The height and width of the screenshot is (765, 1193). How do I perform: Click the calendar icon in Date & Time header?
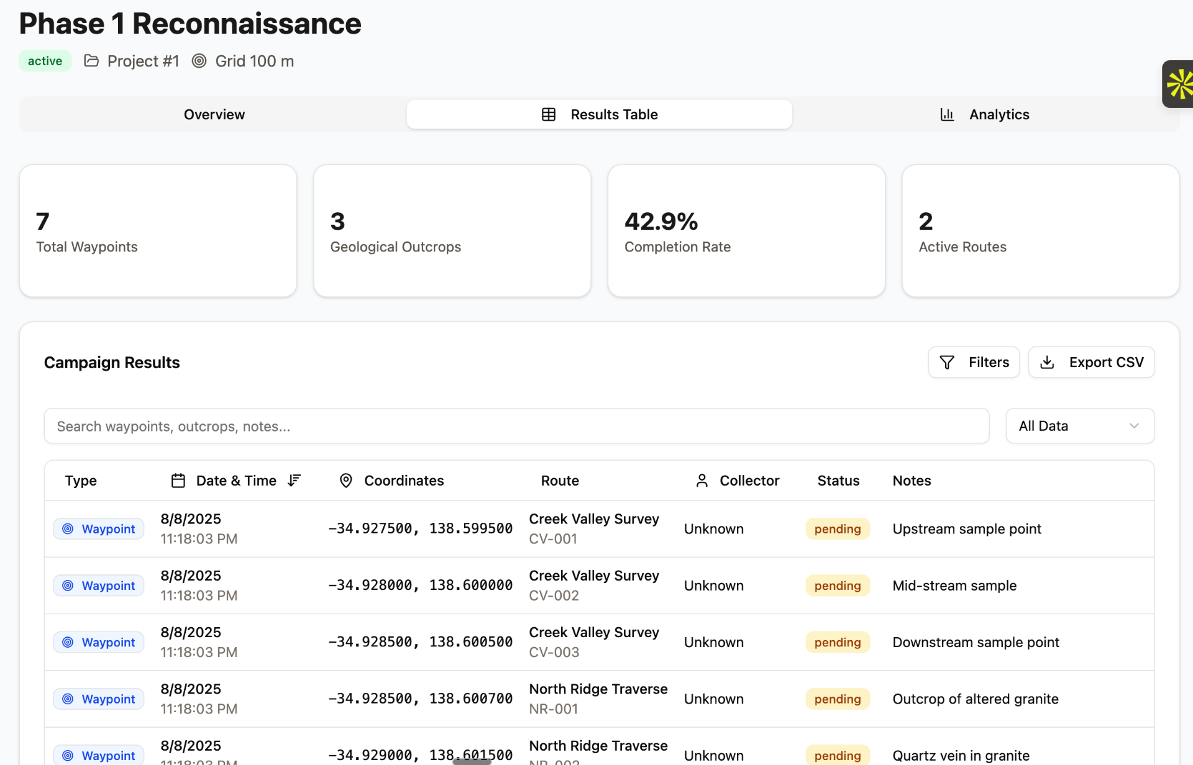(178, 481)
